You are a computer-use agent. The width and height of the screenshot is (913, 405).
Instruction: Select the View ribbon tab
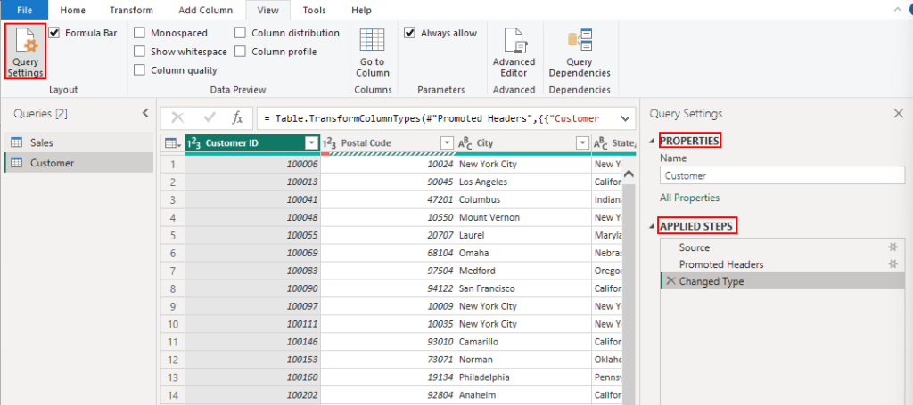click(x=268, y=10)
